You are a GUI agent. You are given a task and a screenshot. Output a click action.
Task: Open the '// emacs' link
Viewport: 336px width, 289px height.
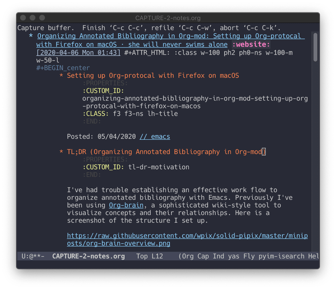[x=155, y=137]
